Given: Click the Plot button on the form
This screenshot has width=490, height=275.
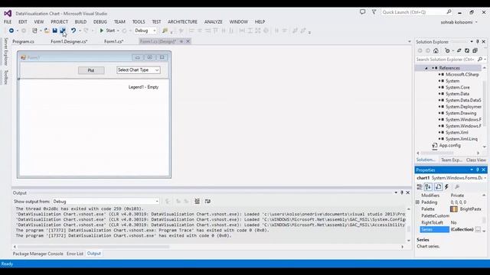Looking at the screenshot, I should click(91, 70).
